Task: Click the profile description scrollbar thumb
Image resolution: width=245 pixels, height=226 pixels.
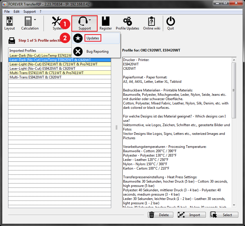Action: click(x=234, y=90)
